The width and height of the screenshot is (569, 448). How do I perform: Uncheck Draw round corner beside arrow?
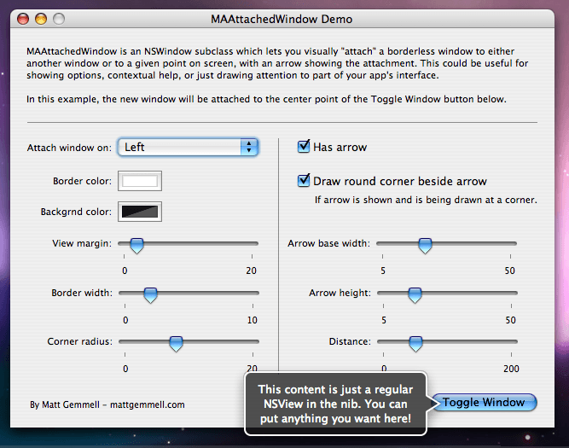304,181
